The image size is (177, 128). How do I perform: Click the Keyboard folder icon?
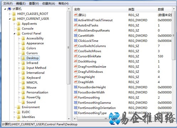(x=23, y=78)
